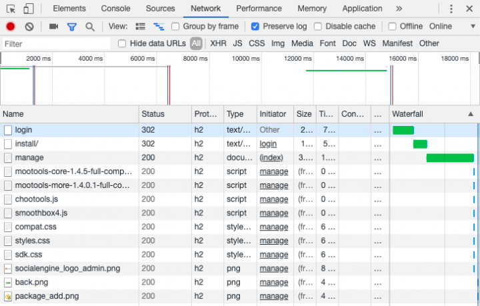Check Hide data URLs checkbox
The height and width of the screenshot is (306, 480).
(x=122, y=44)
